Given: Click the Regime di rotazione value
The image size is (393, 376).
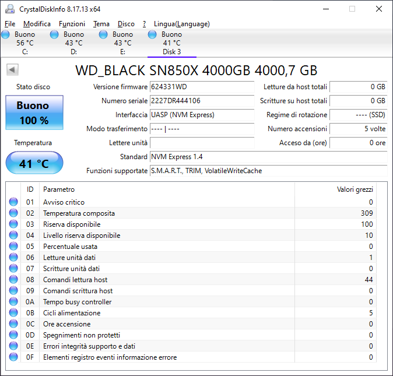Looking at the screenshot, I should (x=359, y=115).
